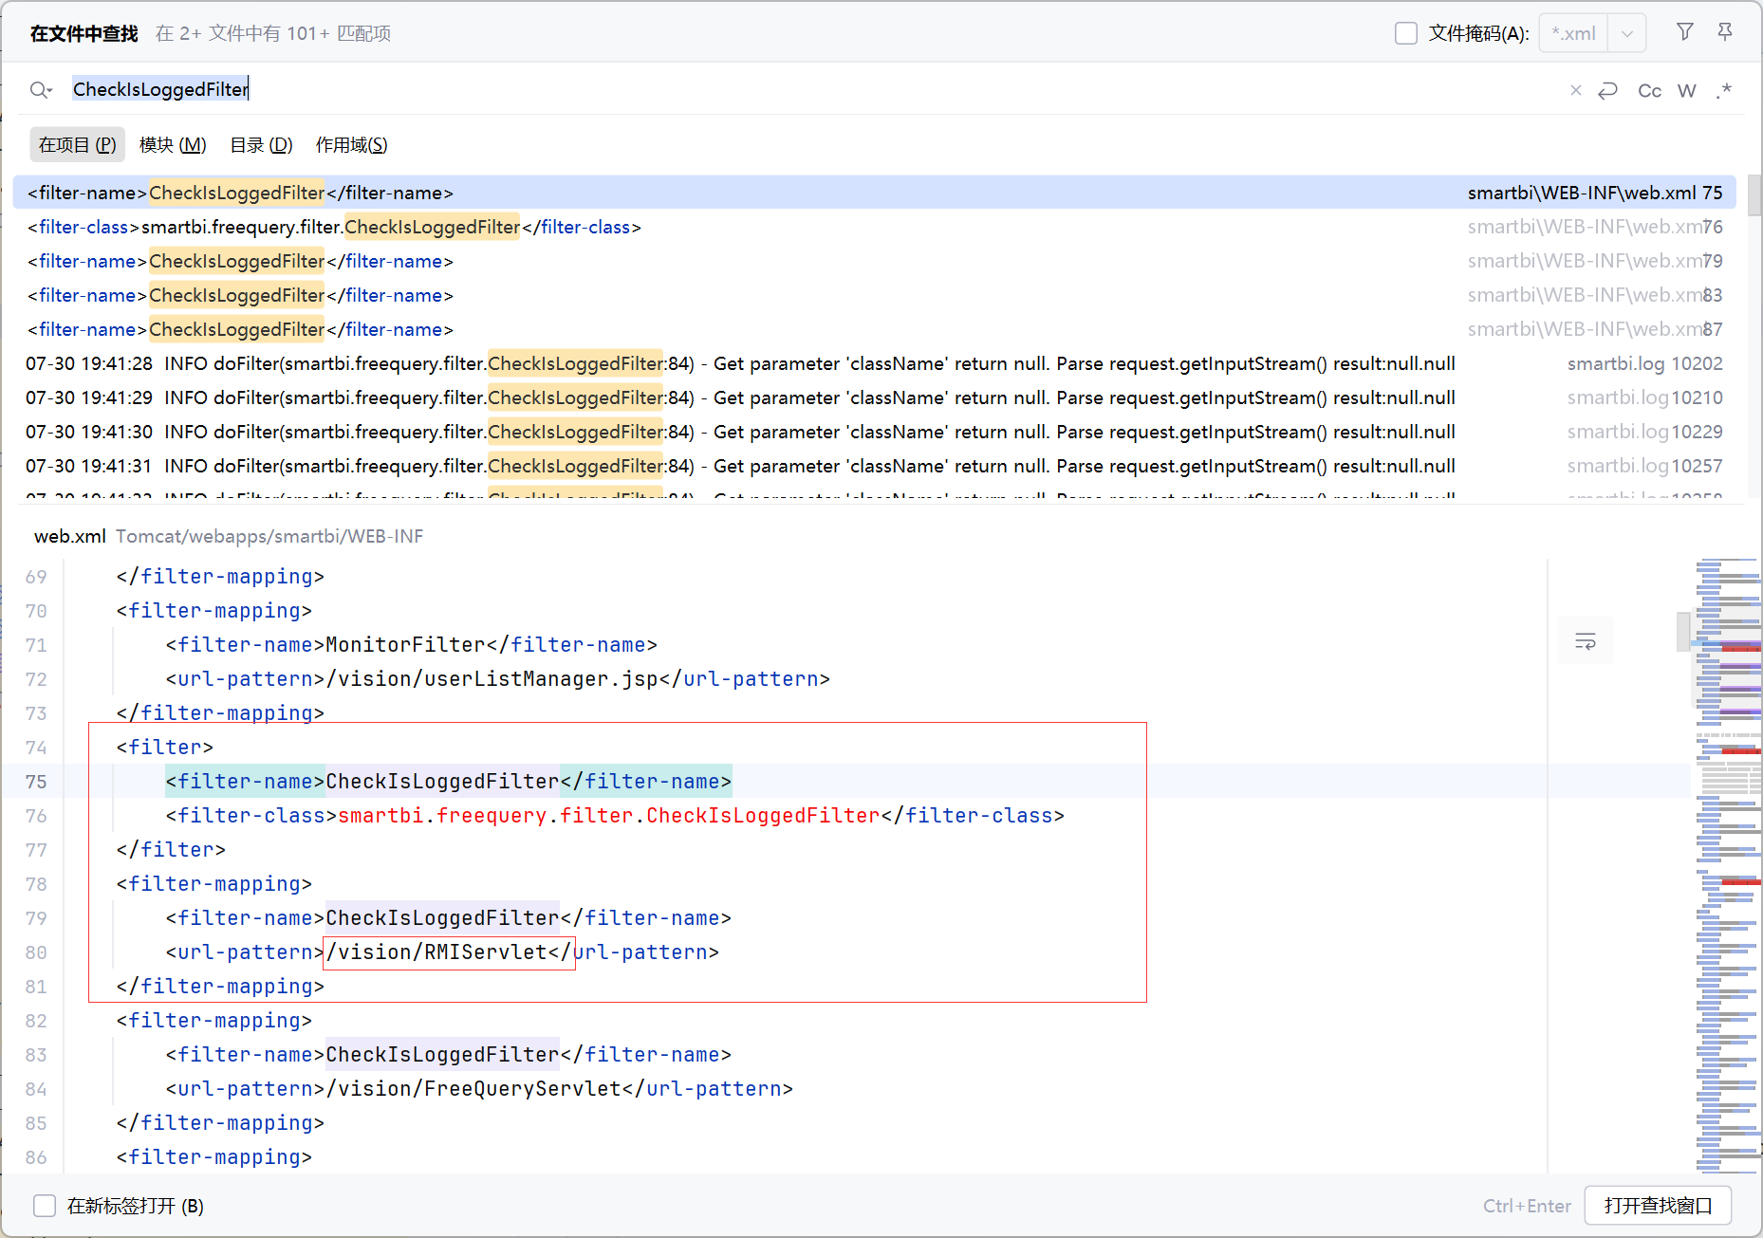The width and height of the screenshot is (1763, 1238).
Task: Clear the search text with the X icon
Action: click(1576, 90)
